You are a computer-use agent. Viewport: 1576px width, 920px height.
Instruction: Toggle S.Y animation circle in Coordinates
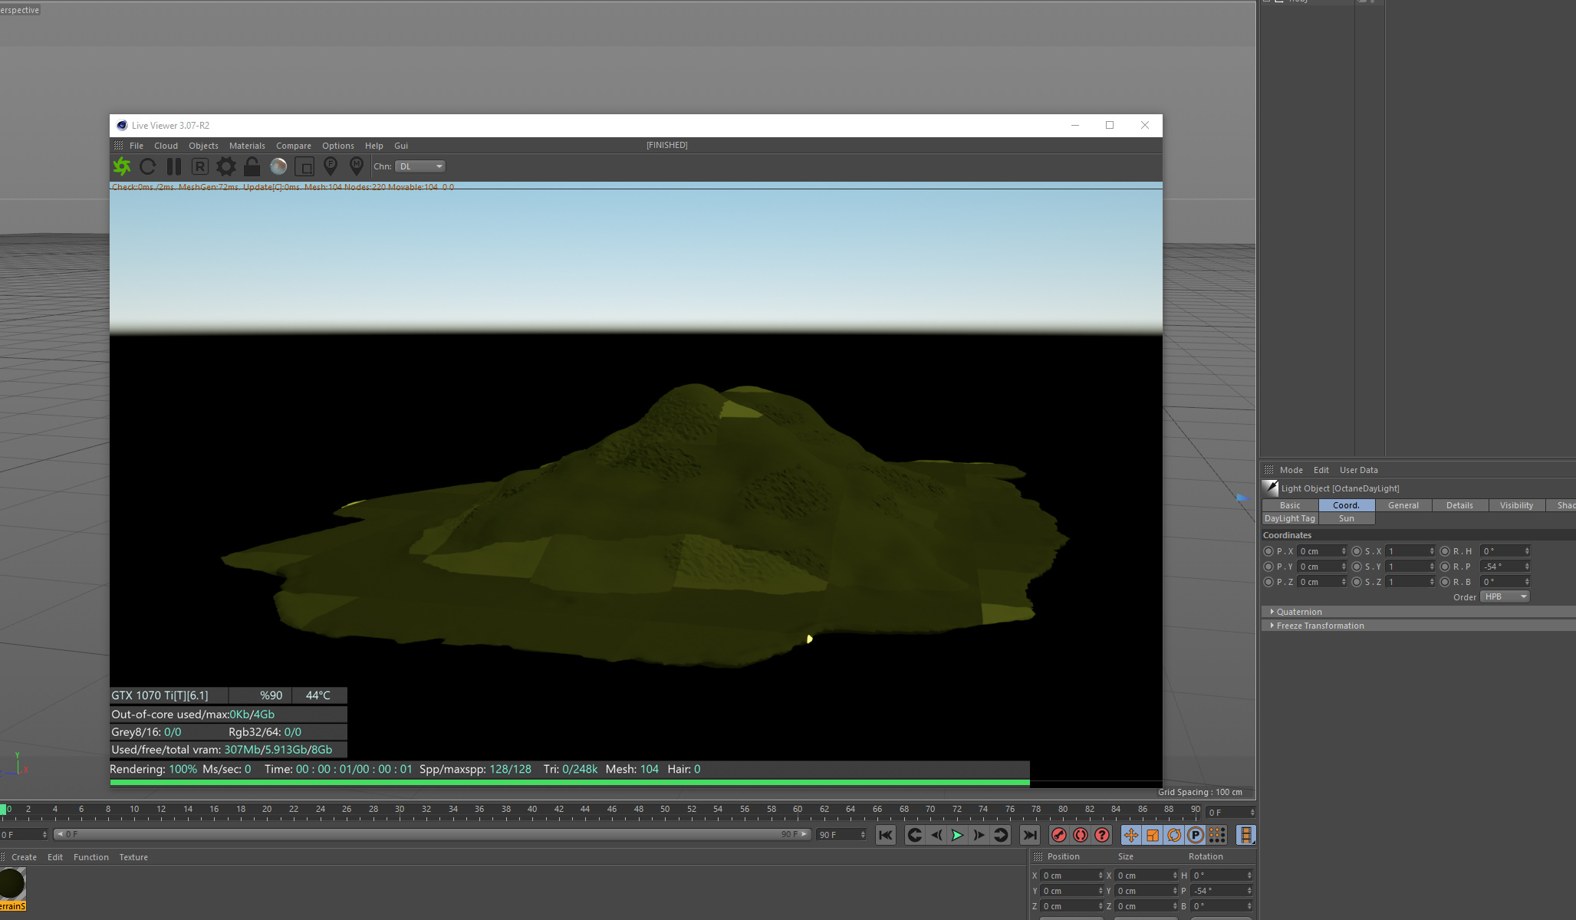(1357, 567)
